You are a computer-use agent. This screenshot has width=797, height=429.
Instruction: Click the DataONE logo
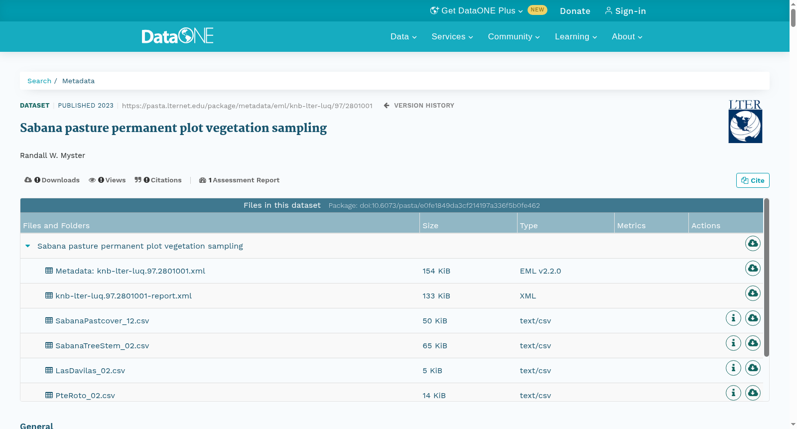[x=177, y=36]
